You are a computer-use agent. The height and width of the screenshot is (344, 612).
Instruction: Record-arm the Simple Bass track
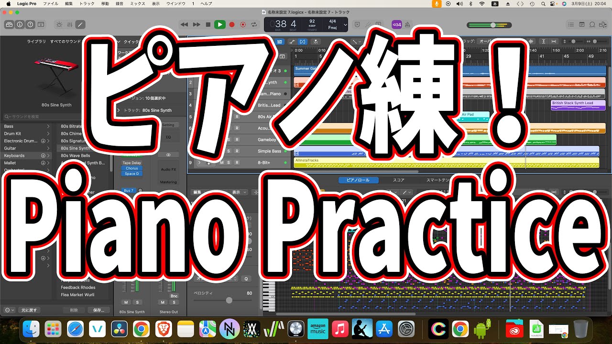click(x=237, y=151)
